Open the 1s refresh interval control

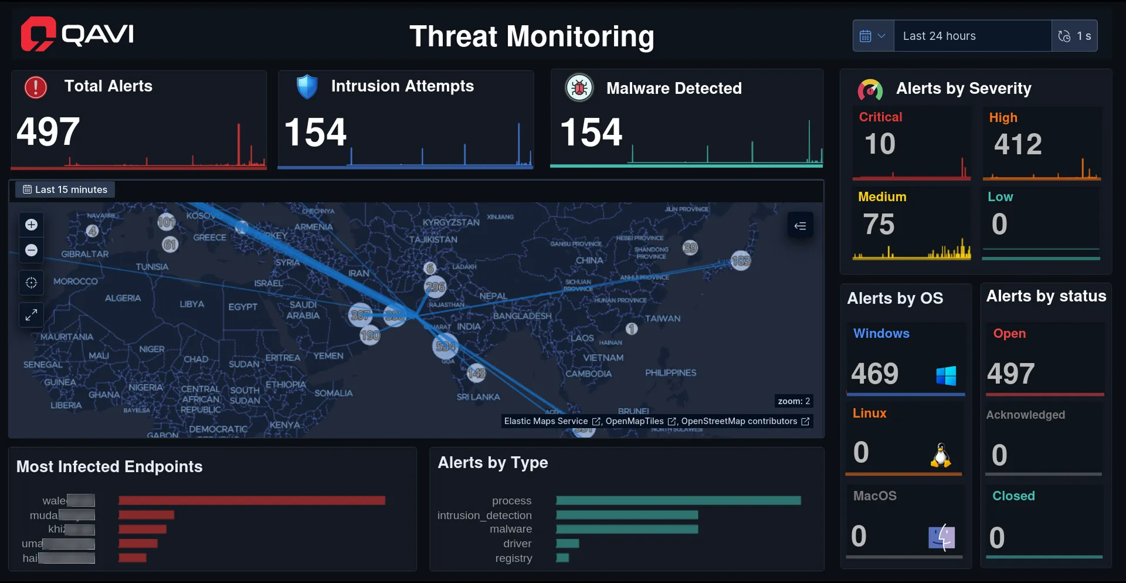[1076, 36]
